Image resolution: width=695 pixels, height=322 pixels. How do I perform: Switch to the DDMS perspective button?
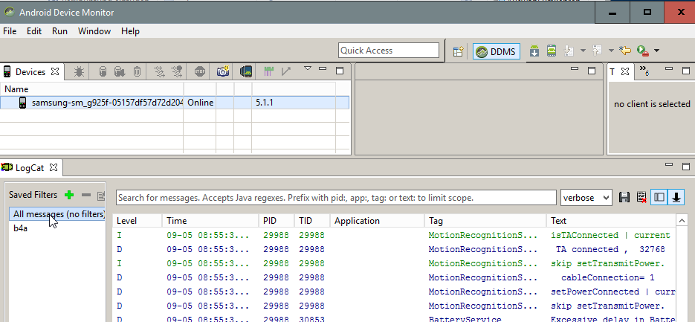coord(496,51)
